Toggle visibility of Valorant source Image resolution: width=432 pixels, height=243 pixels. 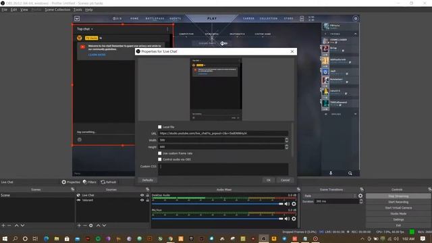[x=142, y=200]
